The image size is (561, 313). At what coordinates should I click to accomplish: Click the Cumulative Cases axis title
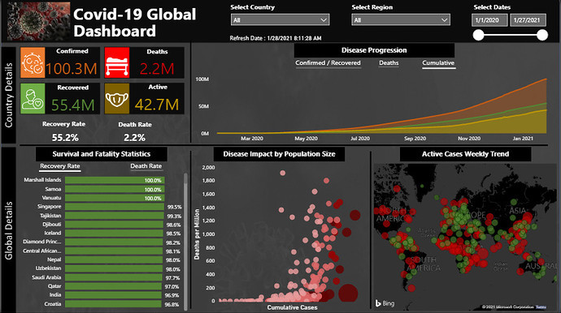pyautogui.click(x=293, y=307)
